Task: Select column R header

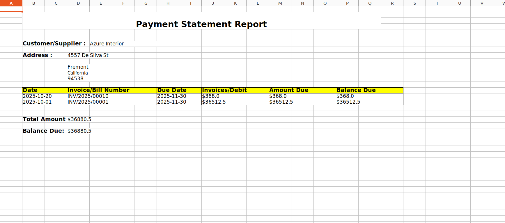Action: (392, 3)
